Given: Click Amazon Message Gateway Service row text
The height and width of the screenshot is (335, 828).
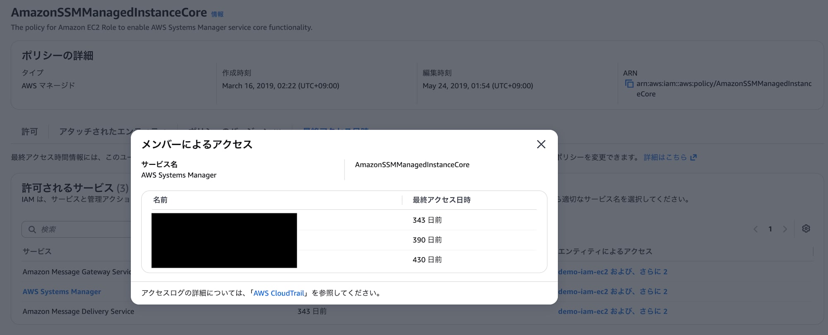Looking at the screenshot, I should (x=77, y=272).
